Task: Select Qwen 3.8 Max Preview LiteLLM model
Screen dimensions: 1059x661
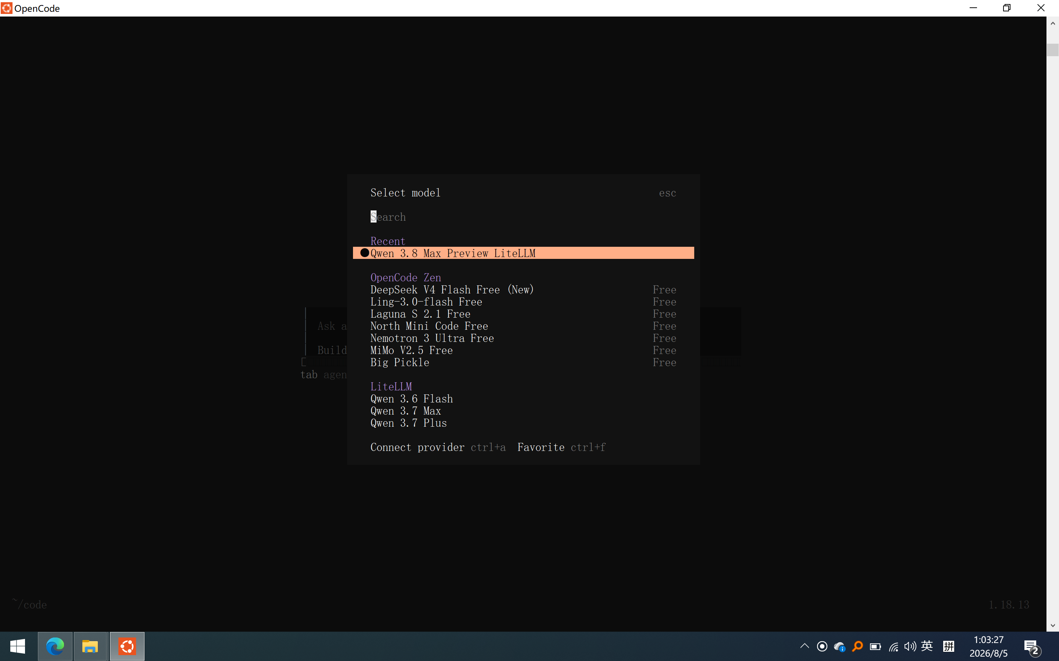Action: (523, 253)
